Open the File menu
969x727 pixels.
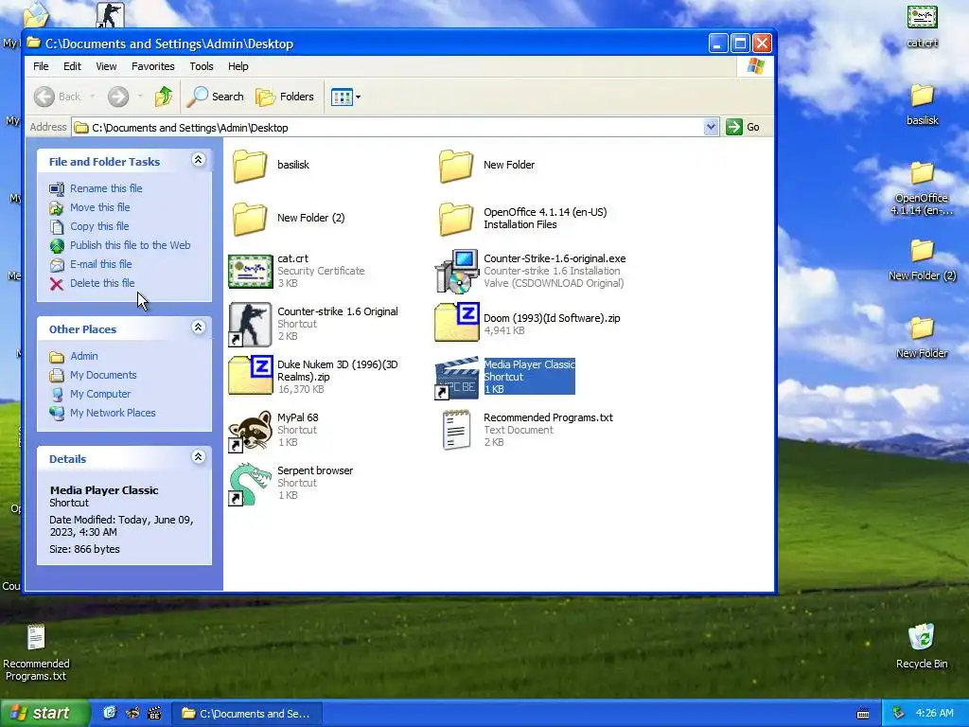pos(41,66)
